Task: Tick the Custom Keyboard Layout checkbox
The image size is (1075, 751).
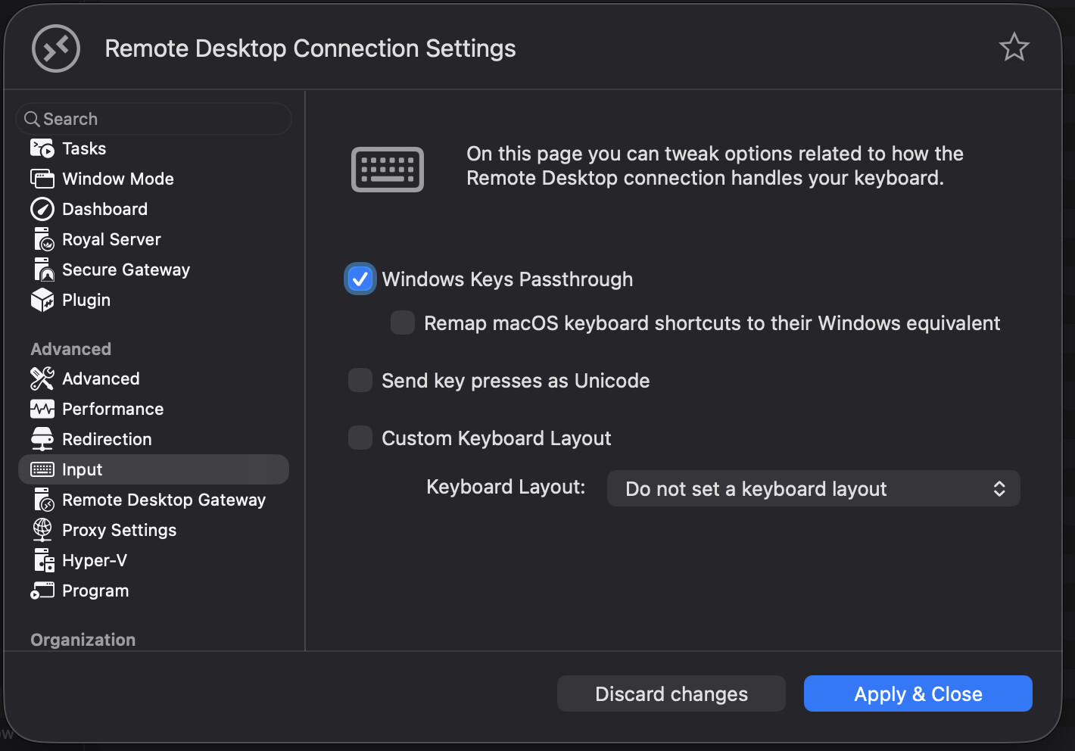Action: pyautogui.click(x=360, y=438)
